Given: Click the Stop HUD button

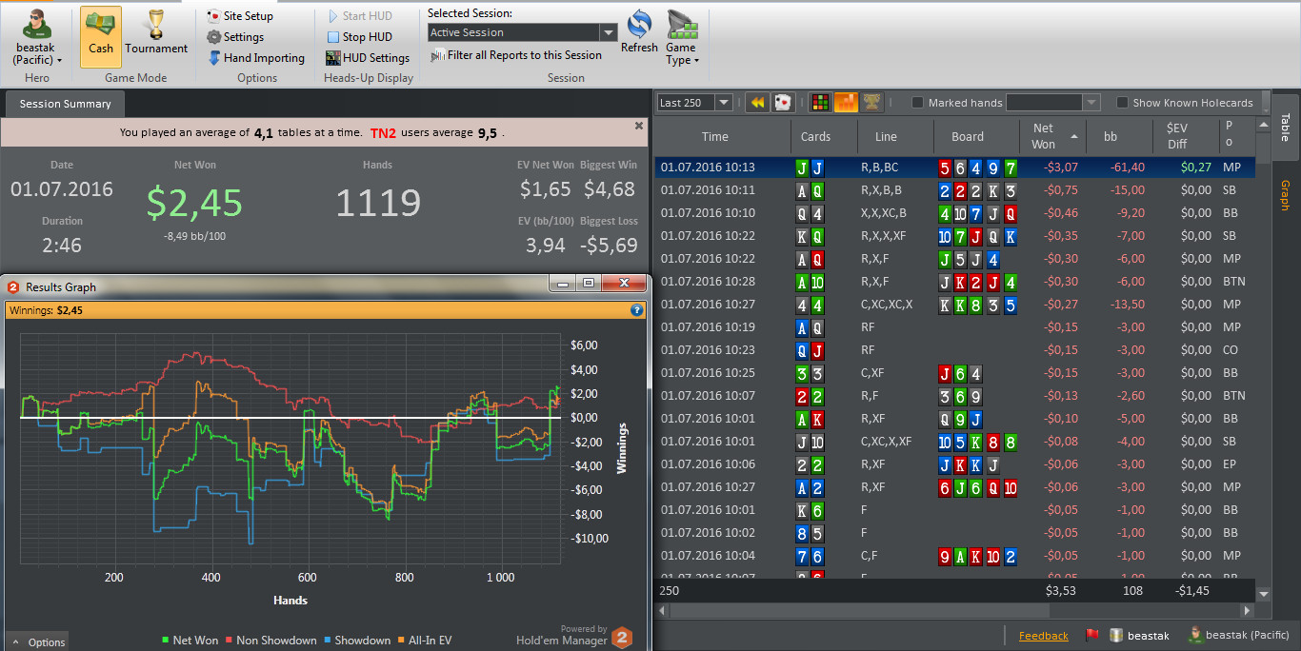Looking at the screenshot, I should [359, 37].
